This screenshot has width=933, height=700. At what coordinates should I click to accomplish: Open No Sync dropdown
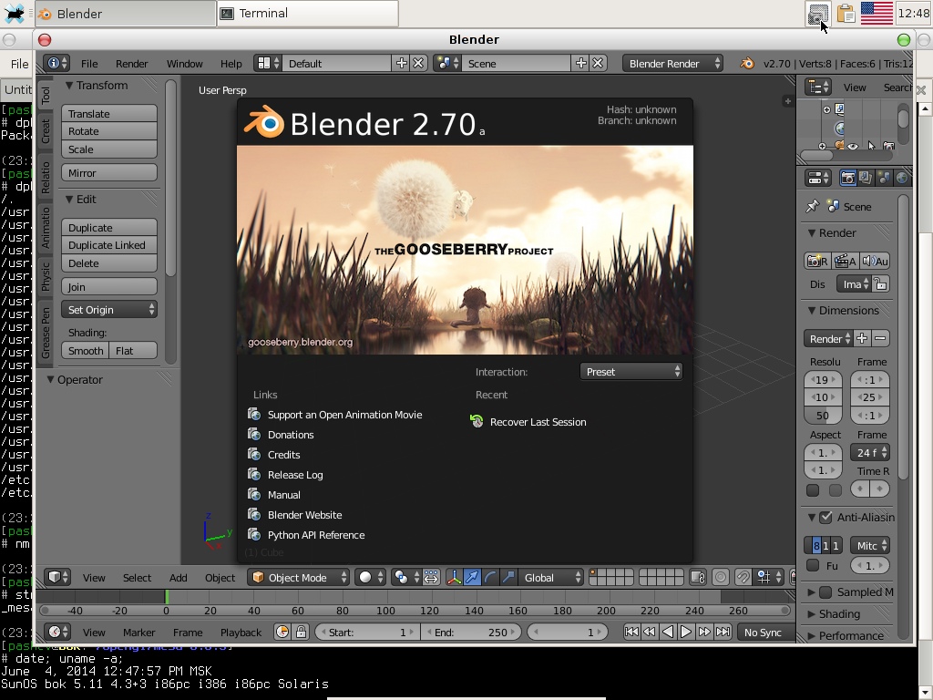coord(764,633)
